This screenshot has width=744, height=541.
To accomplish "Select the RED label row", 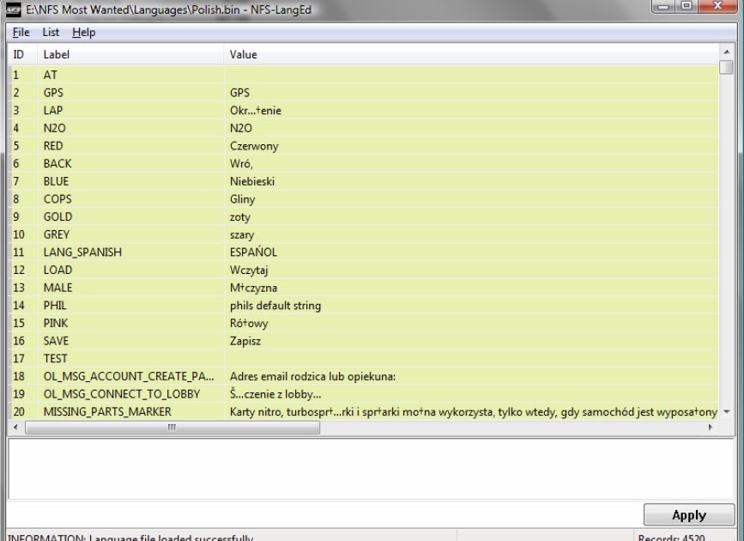I will coord(363,146).
